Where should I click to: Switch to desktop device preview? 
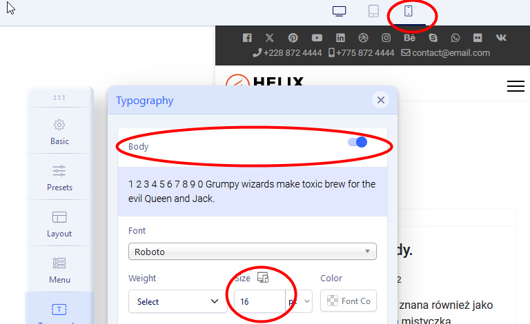pos(339,11)
